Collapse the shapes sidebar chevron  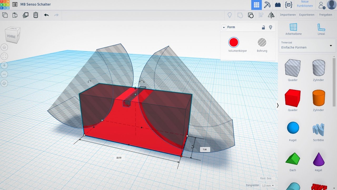click(277, 106)
